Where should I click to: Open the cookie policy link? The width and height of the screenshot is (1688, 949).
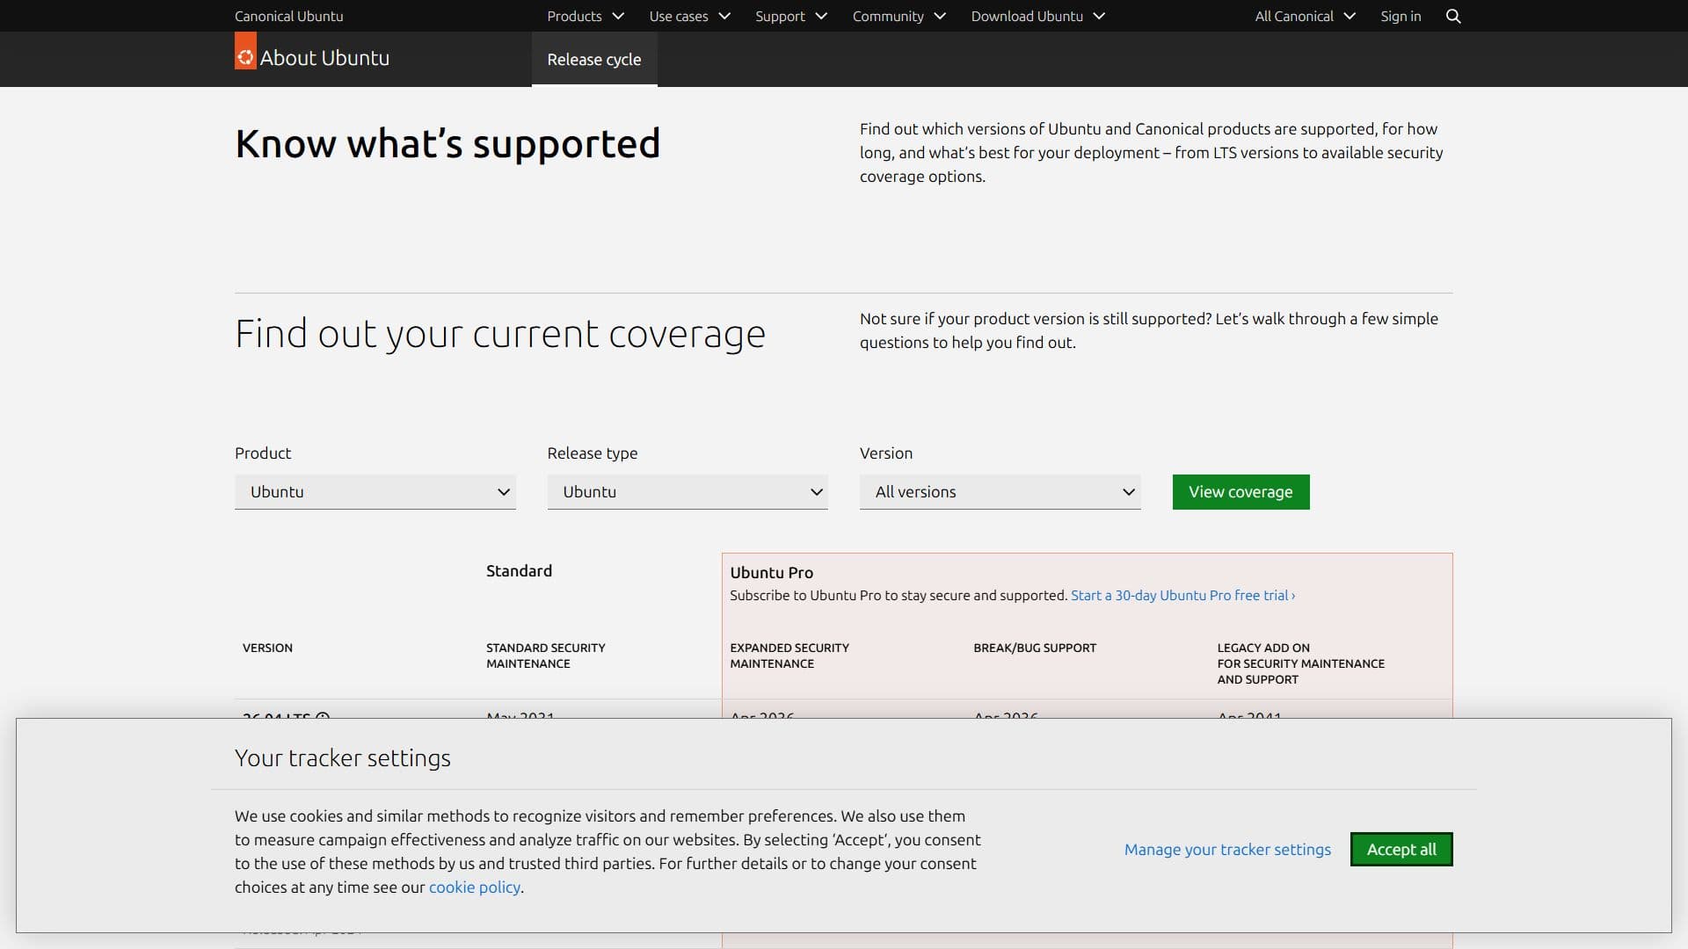(475, 887)
